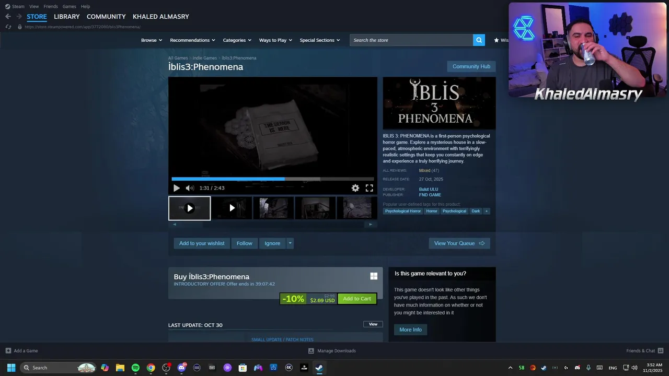Open Google Chrome from the taskbar

(151, 368)
